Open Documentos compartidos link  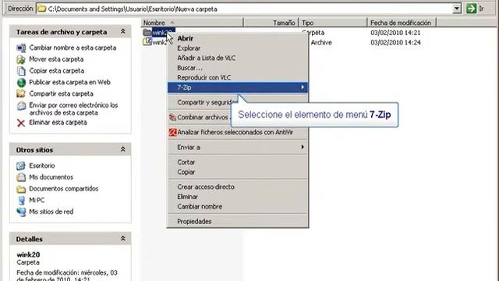pyautogui.click(x=64, y=189)
